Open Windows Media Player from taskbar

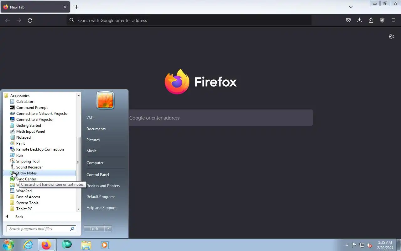coord(105,245)
